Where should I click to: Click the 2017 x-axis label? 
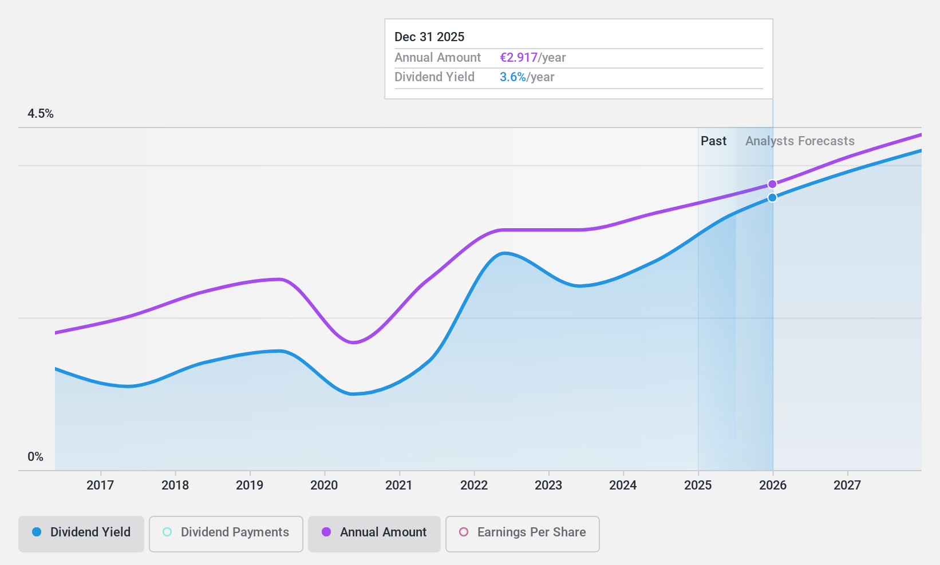[100, 486]
